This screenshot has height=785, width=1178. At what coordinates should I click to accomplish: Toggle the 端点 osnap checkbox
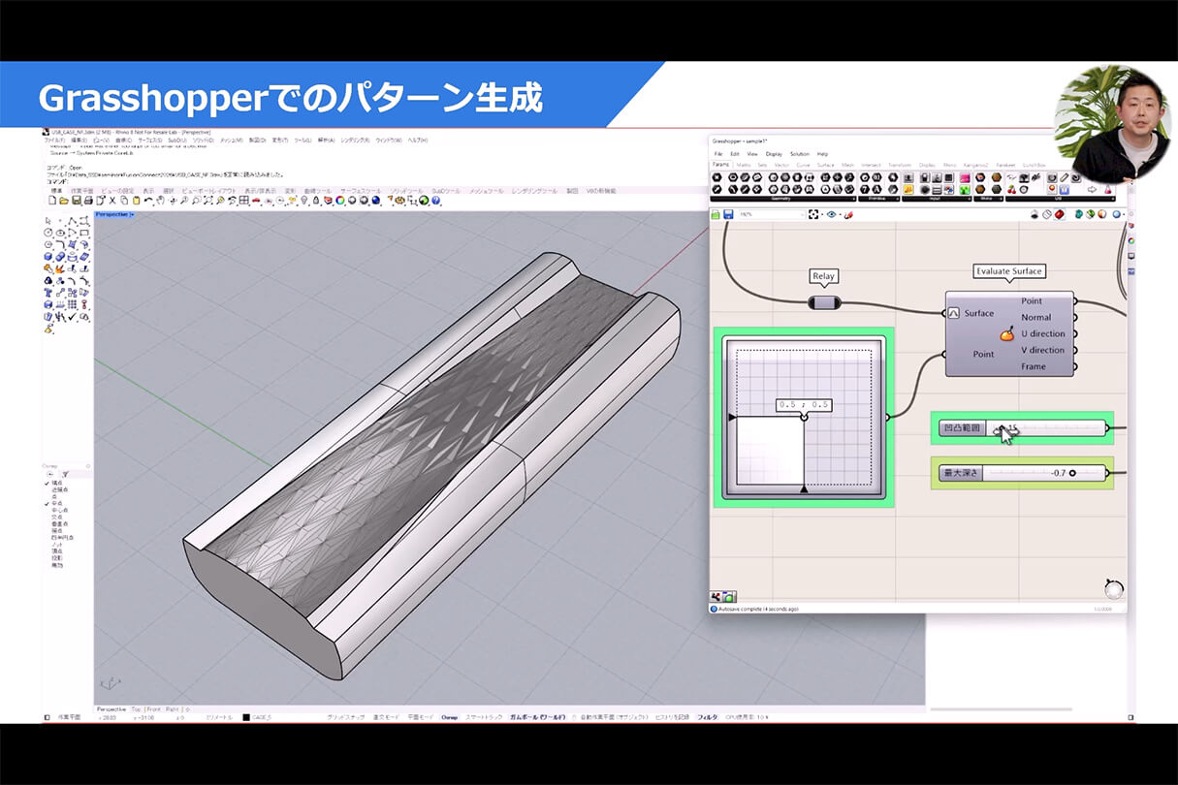(x=47, y=483)
